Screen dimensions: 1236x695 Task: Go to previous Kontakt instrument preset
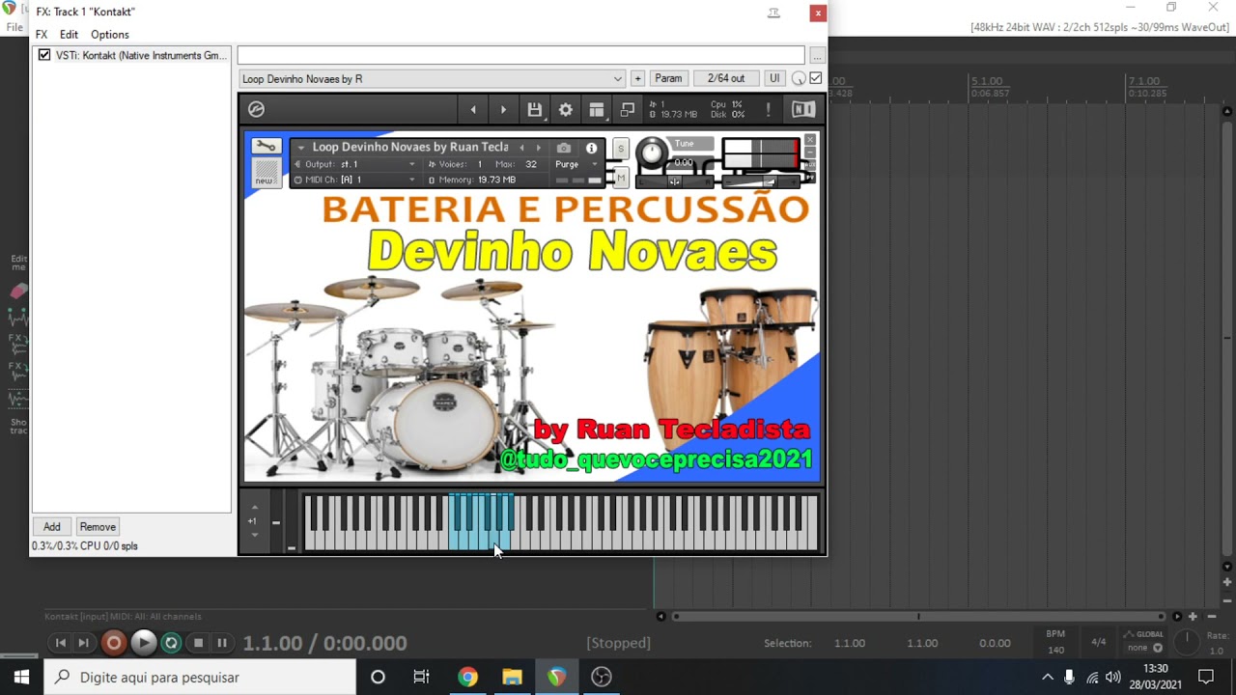(x=473, y=110)
